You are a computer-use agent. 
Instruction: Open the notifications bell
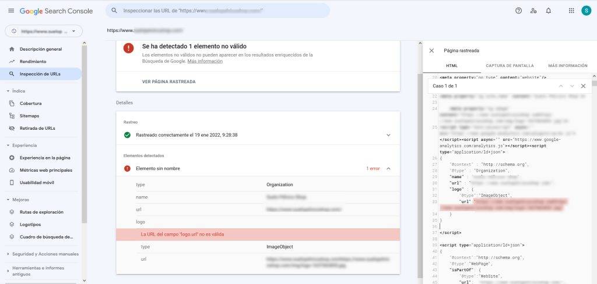tap(549, 10)
